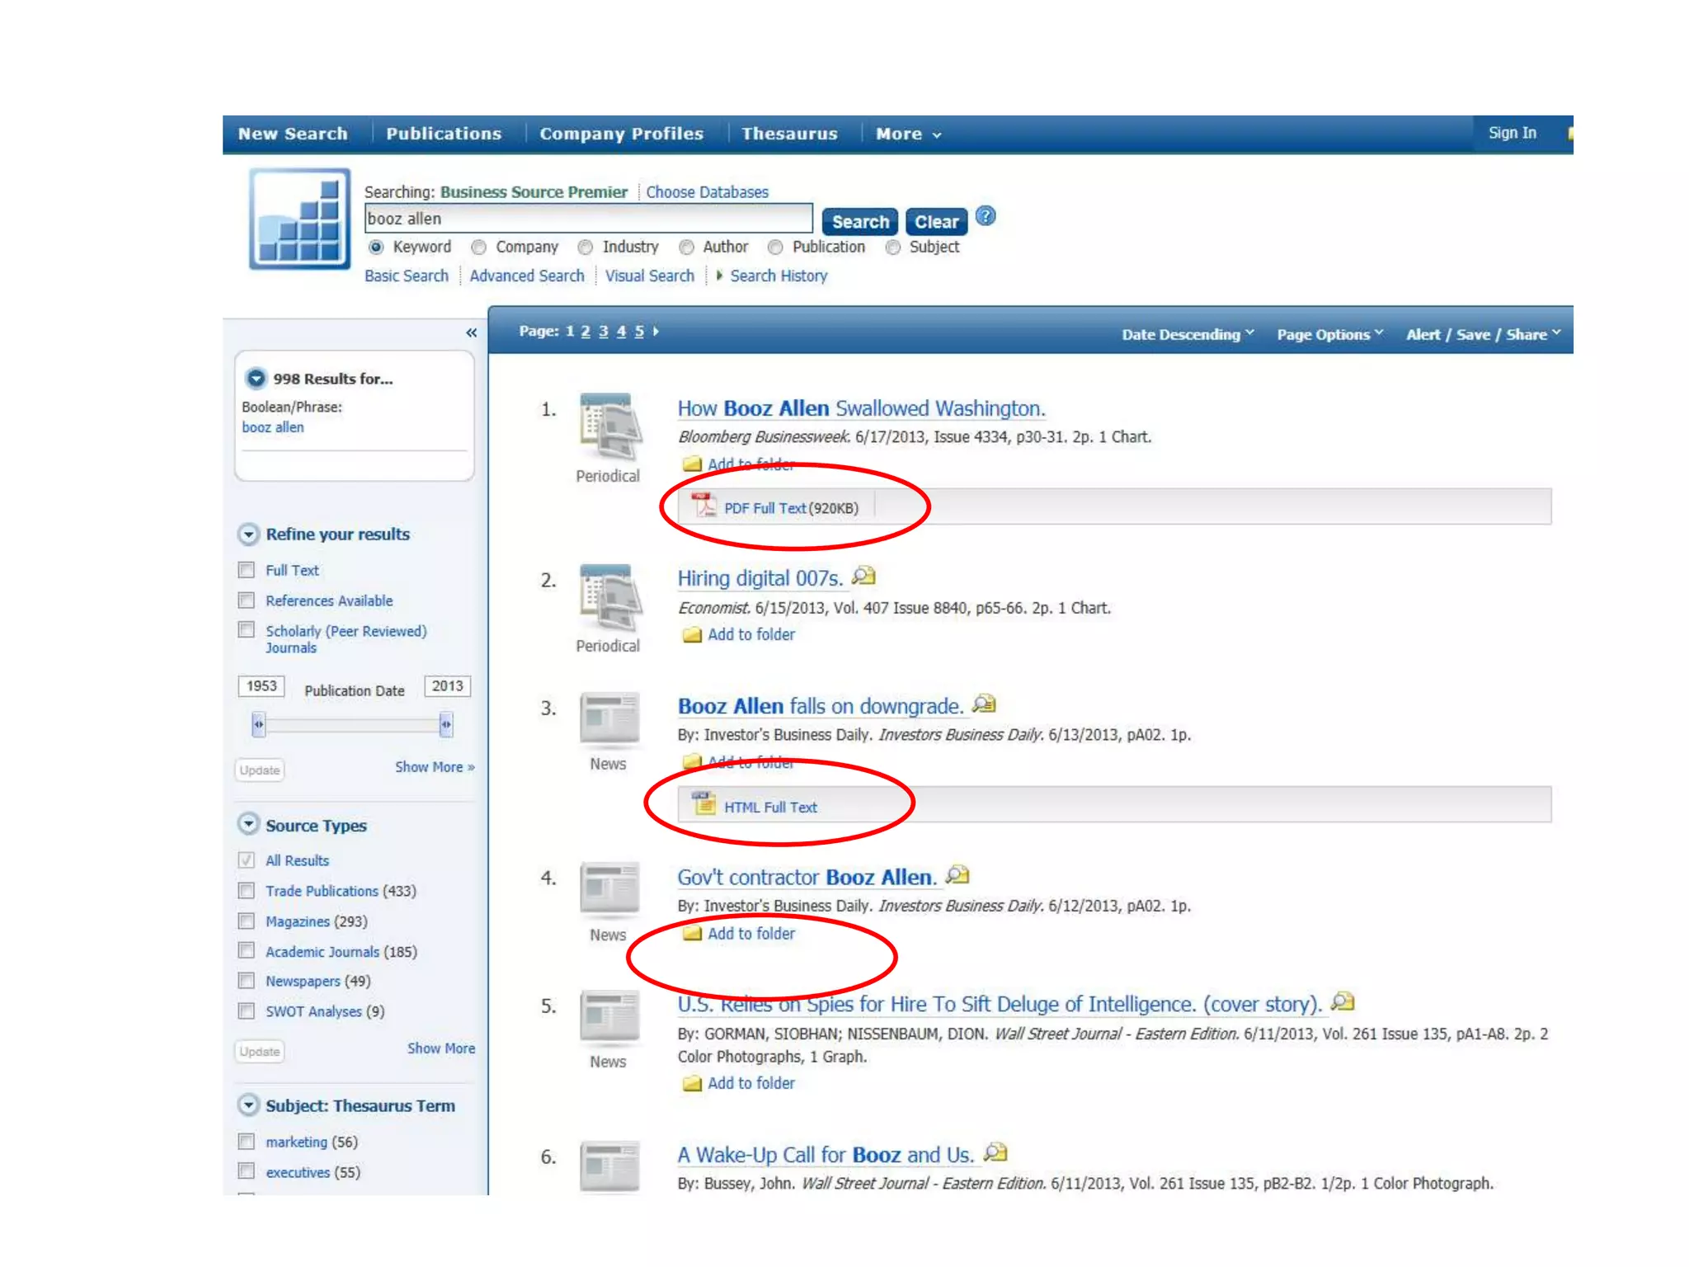1689x1267 pixels.
Task: Go to next results page arrow
Action: point(656,332)
